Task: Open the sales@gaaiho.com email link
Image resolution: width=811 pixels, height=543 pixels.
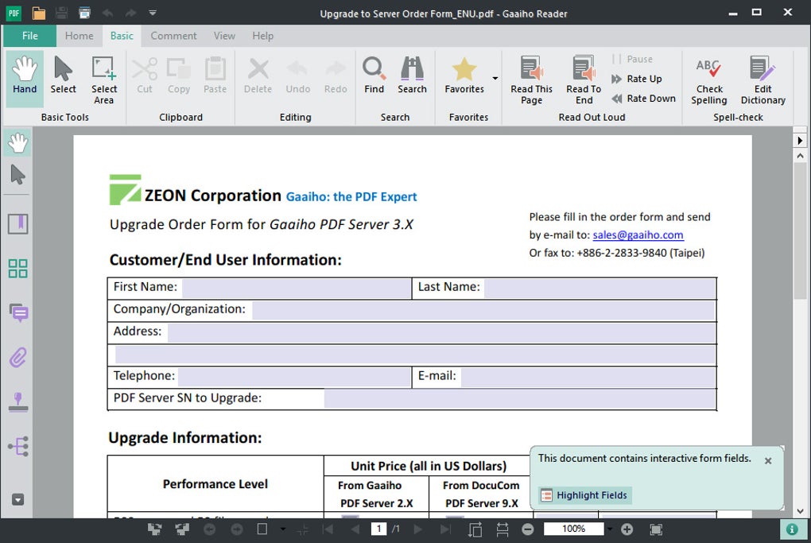Action: coord(638,235)
